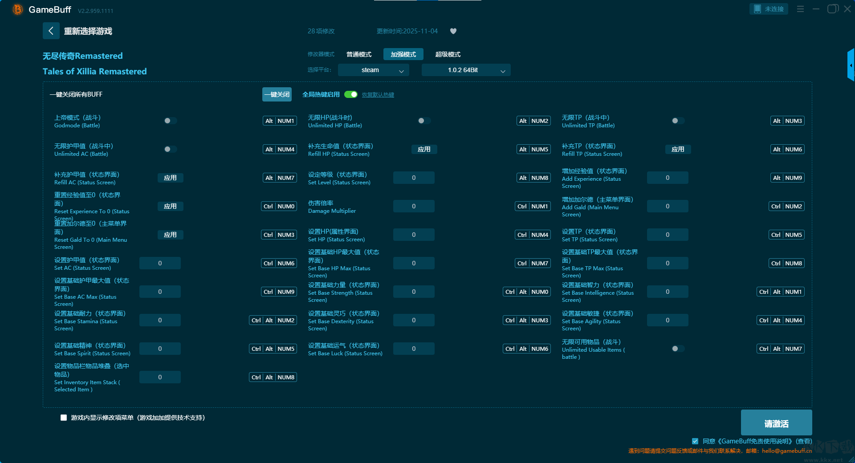Click the Tales of Xillia Remastered title
Image resolution: width=855 pixels, height=463 pixels.
pos(95,71)
